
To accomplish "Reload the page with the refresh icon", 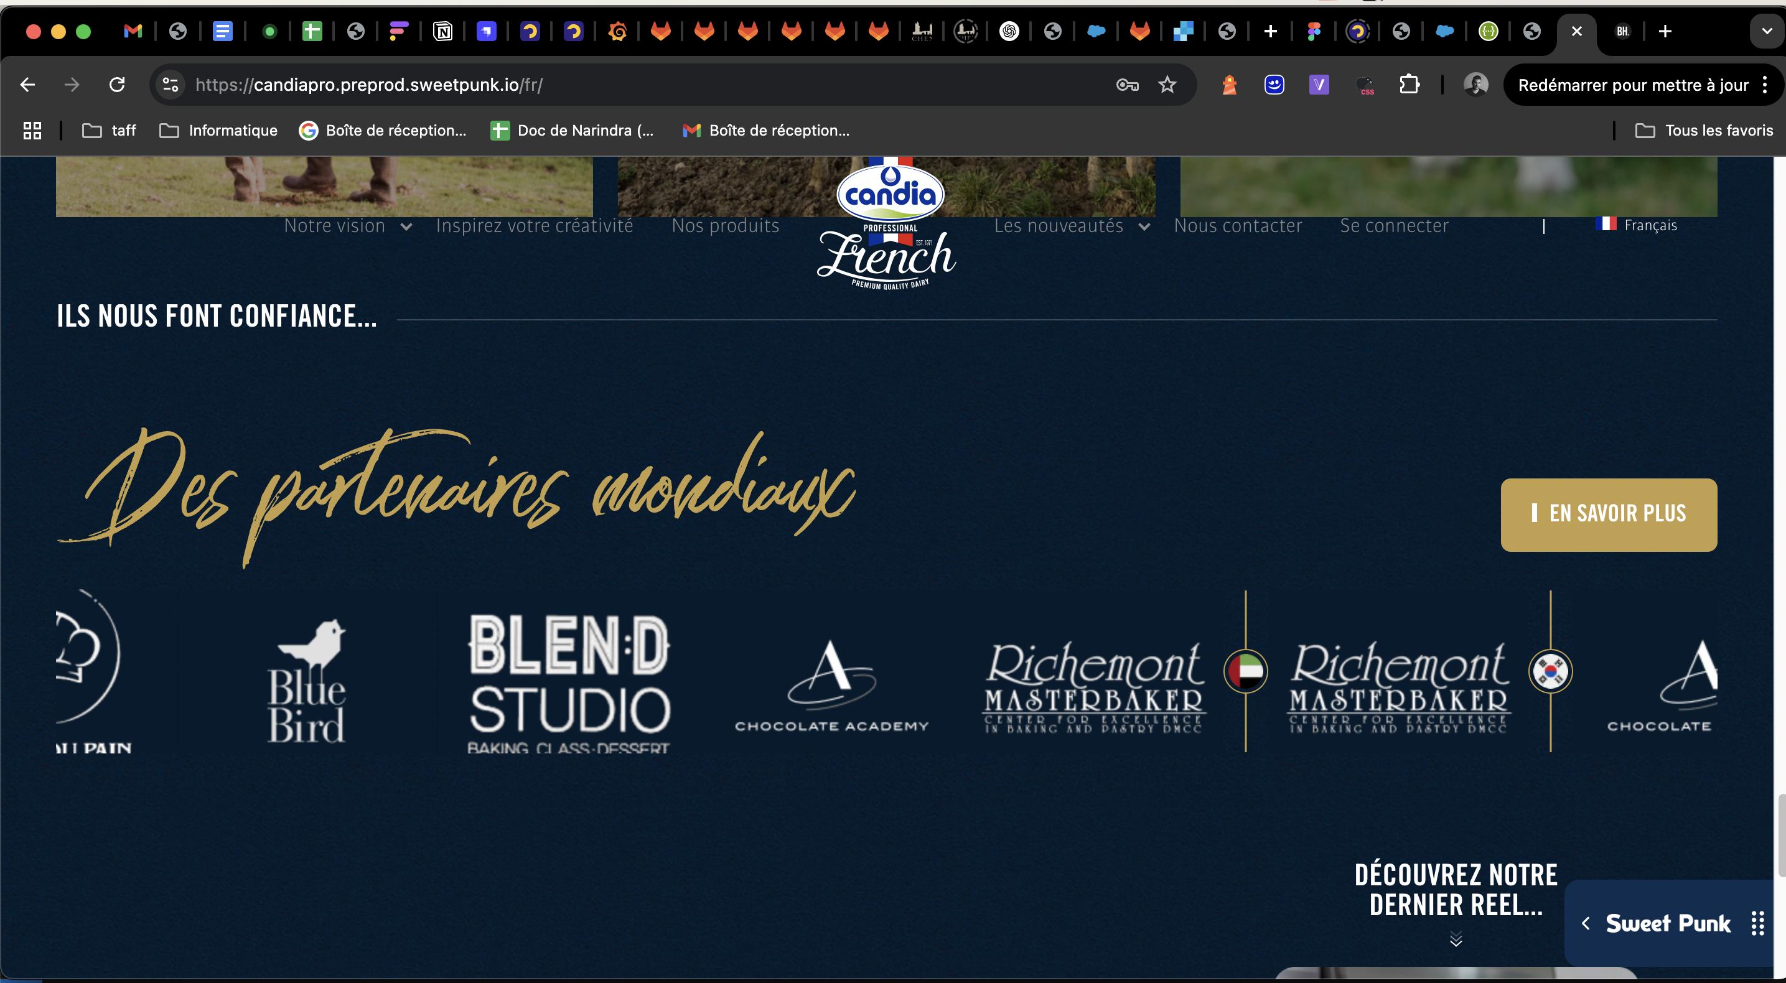I will click(x=117, y=85).
